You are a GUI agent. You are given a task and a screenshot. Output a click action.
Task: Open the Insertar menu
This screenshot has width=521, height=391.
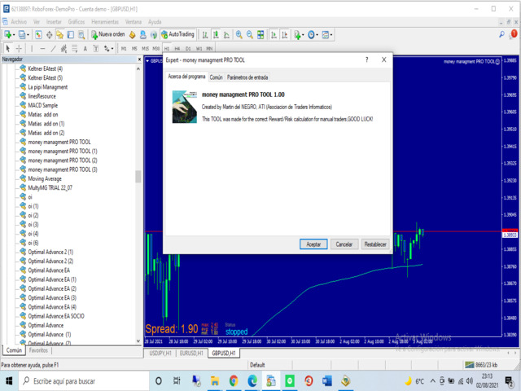tap(54, 22)
